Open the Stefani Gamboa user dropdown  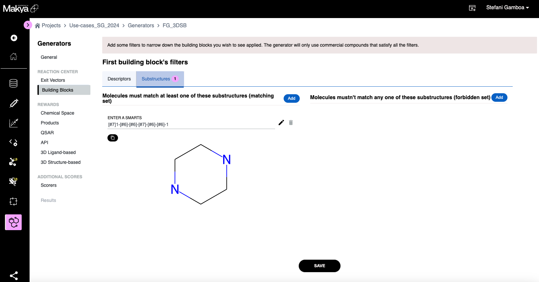(507, 8)
